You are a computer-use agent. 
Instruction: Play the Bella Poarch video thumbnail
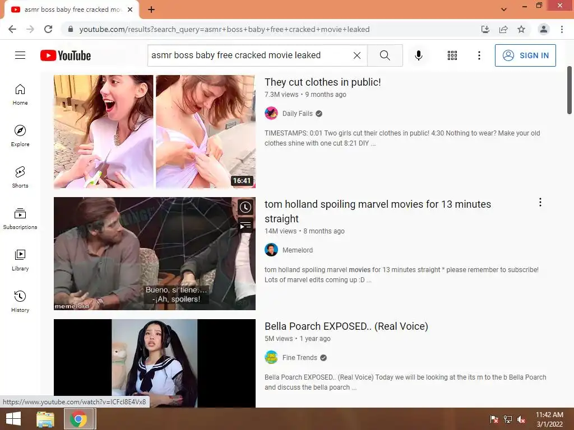click(x=155, y=363)
